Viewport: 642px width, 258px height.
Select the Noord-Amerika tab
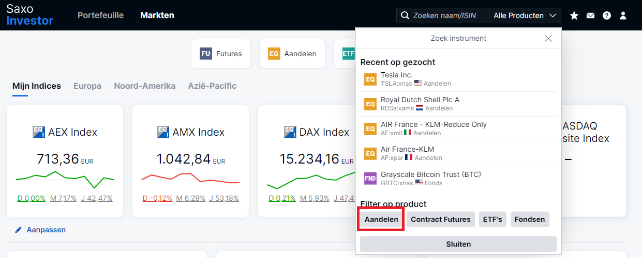tap(145, 86)
